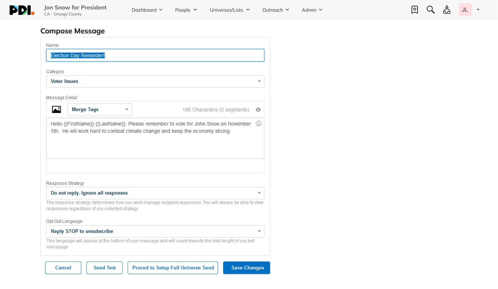Screen dimensions: 498x289
Task: Click the CA - Orange County label
Action: click(63, 14)
